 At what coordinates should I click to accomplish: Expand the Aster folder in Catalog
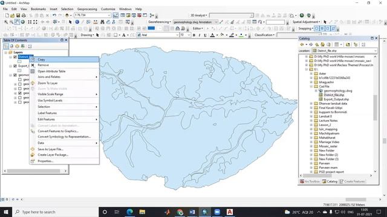pos(311,74)
